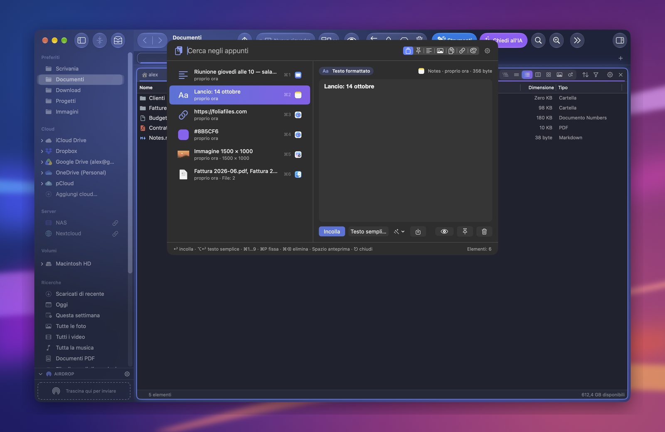Click the Testo sempli... paste button
665x432 pixels.
pyautogui.click(x=368, y=231)
